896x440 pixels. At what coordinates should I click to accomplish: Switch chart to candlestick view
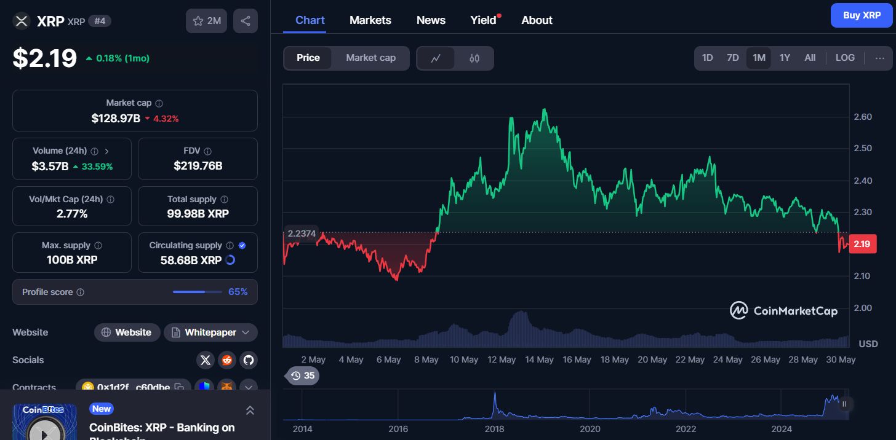click(x=474, y=58)
